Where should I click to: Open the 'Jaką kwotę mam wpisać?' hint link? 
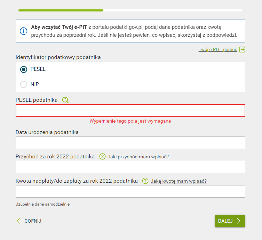click(x=178, y=181)
